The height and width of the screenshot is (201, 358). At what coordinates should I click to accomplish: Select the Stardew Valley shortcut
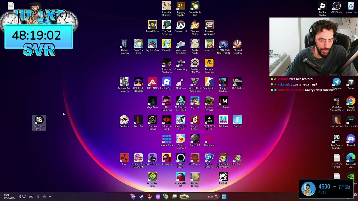(x=195, y=28)
